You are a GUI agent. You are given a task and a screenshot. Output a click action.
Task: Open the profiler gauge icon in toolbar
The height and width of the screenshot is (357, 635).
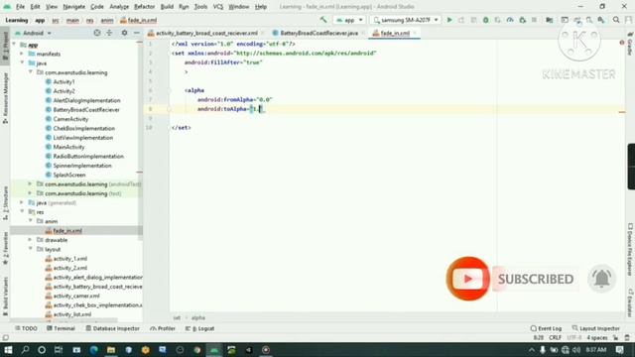510,20
